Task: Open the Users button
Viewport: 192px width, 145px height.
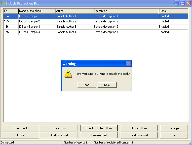Action: (x=21, y=135)
